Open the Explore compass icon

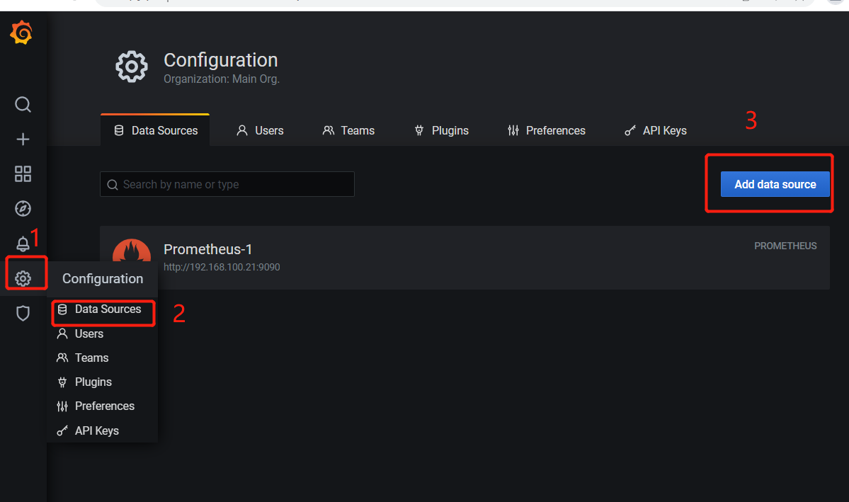click(23, 208)
